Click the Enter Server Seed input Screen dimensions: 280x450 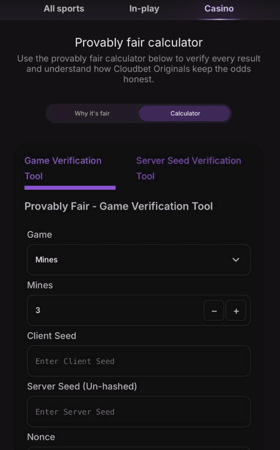click(138, 412)
